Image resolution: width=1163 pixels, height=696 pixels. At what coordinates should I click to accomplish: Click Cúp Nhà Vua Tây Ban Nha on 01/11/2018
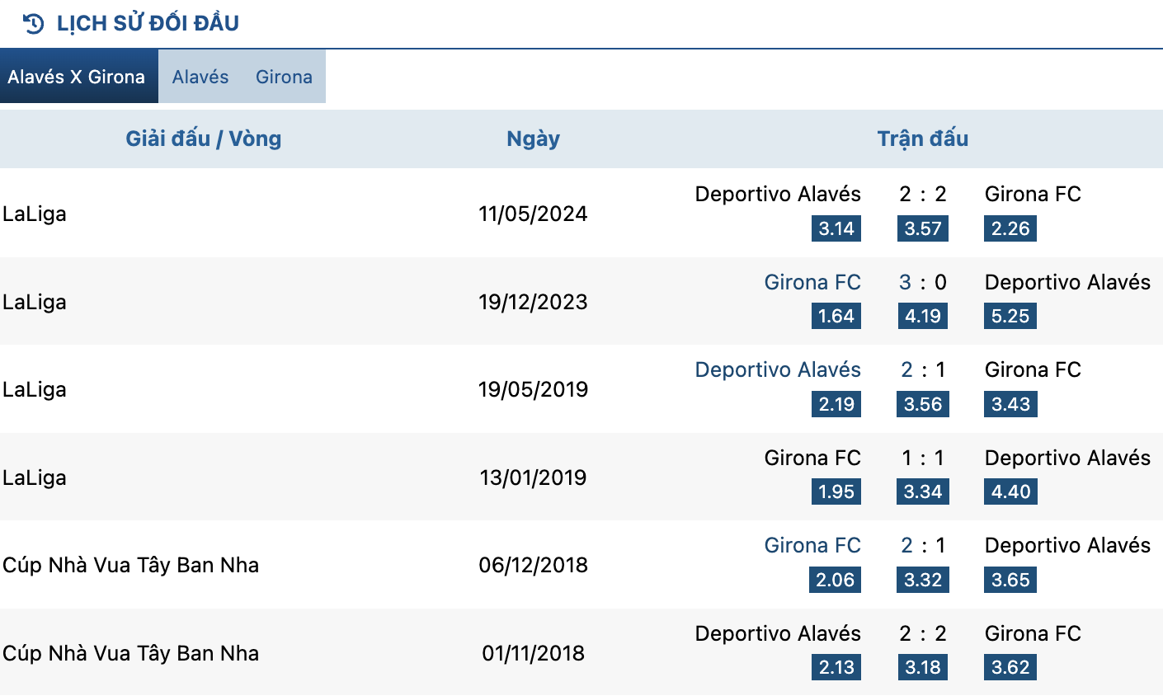(130, 653)
